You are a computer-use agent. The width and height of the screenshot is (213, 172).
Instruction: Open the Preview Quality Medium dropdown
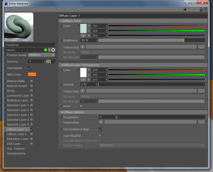42,55
